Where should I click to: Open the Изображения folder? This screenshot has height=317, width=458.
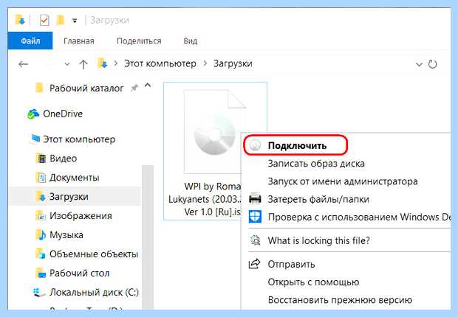81,216
